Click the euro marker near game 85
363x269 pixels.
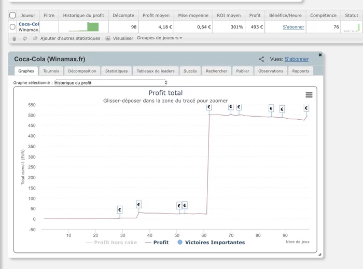(271, 108)
